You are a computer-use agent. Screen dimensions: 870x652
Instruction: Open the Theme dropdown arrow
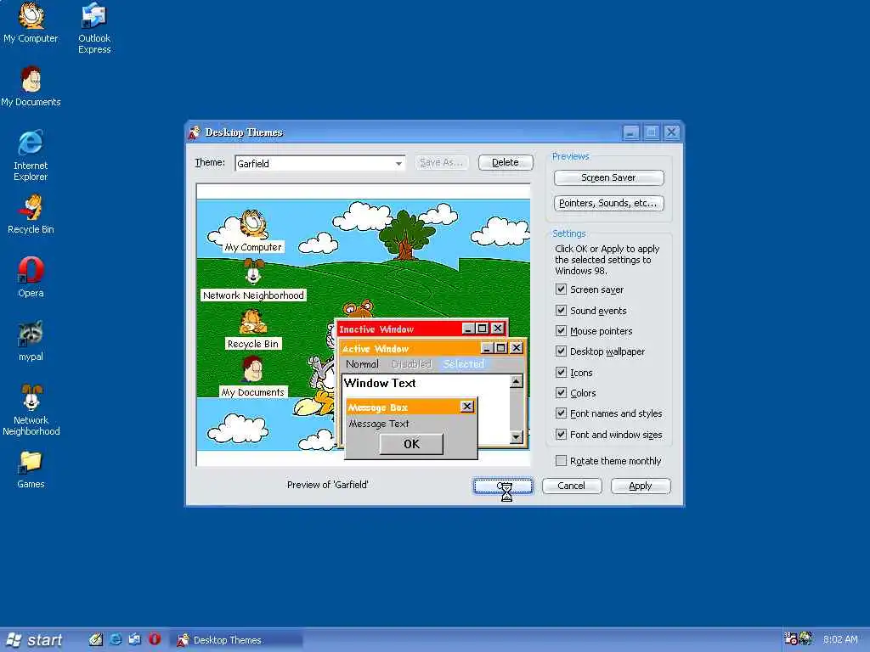[x=398, y=164]
